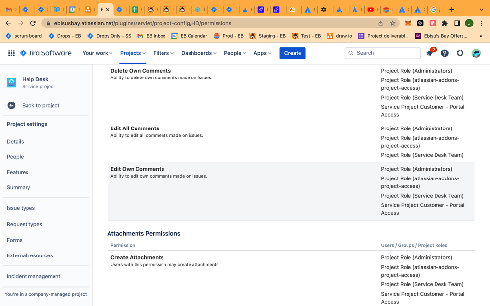Image resolution: width=490 pixels, height=306 pixels.
Task: Select the Create Attachments permission title
Action: 137,257
